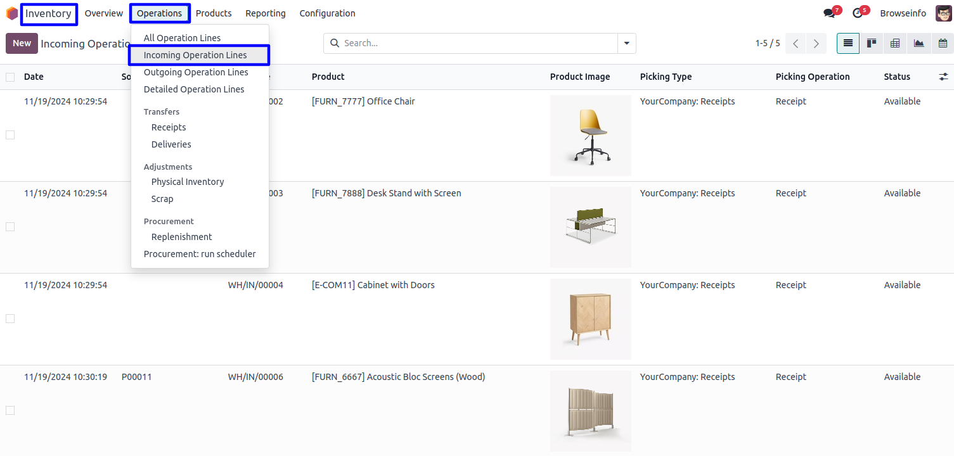Open the Reporting menu
Image resolution: width=954 pixels, height=456 pixels.
pos(266,13)
